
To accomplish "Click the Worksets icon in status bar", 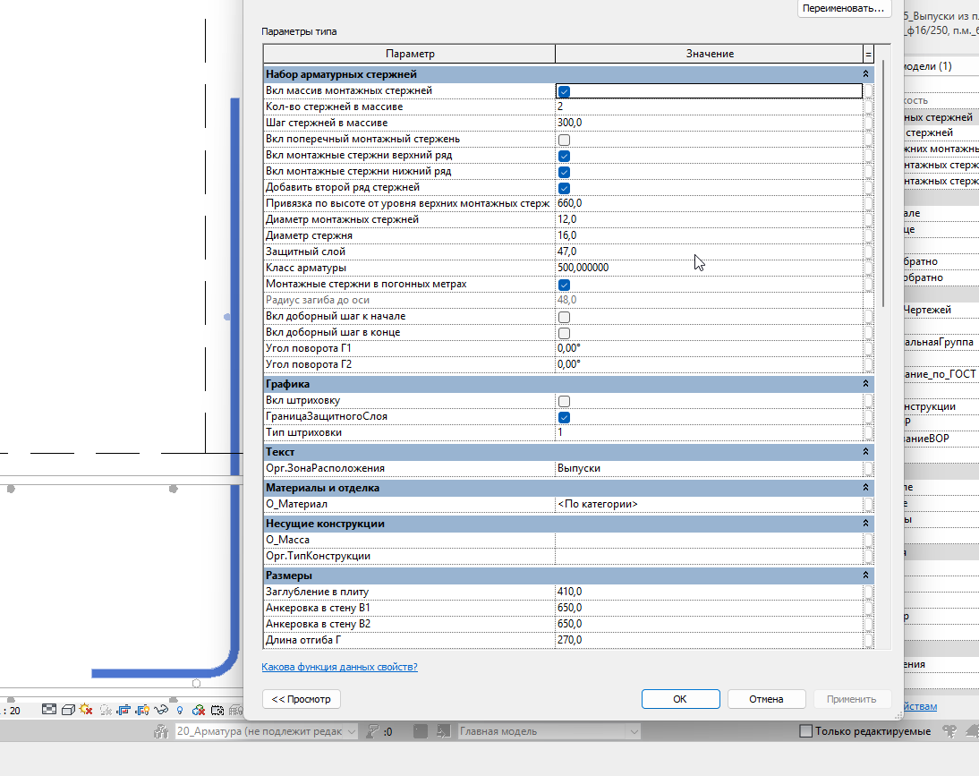I will [x=161, y=731].
